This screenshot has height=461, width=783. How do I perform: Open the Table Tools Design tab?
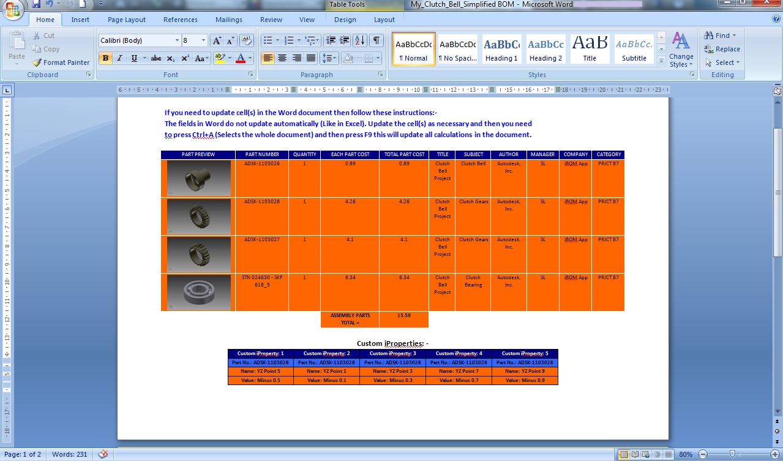[345, 20]
